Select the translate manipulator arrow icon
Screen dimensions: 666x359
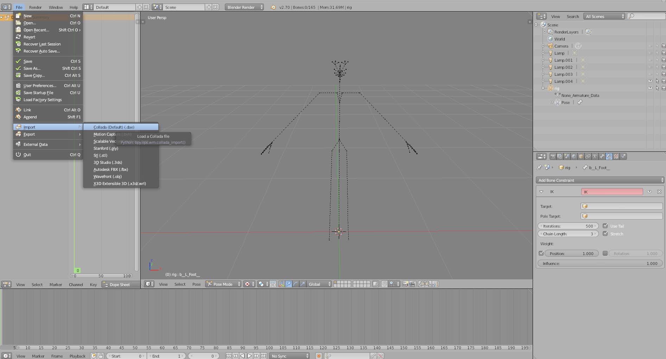[x=288, y=284]
